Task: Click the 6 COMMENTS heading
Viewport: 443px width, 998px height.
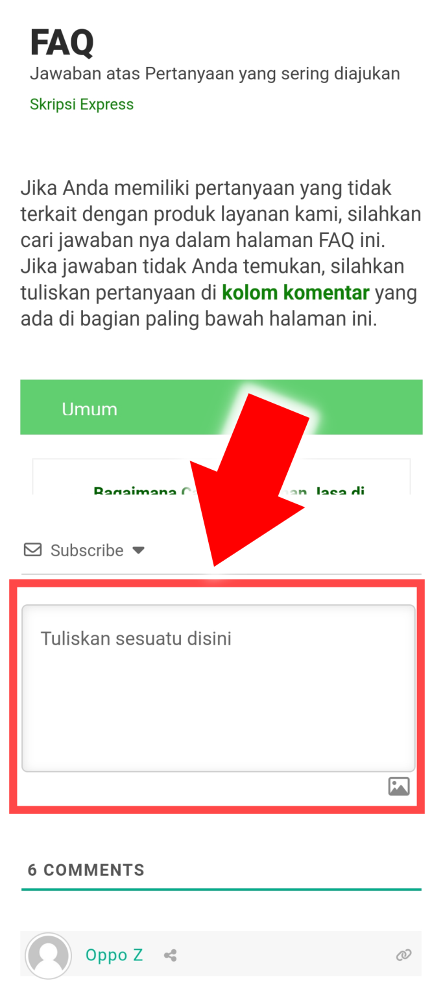Action: pyautogui.click(x=86, y=870)
